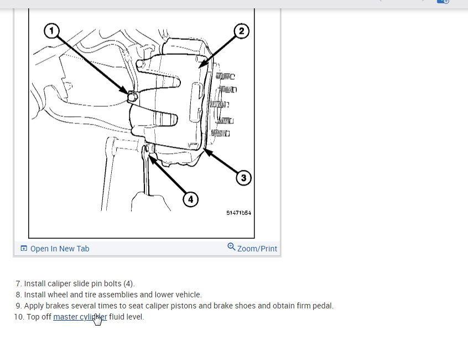Click the wrench drawn in the diagram
This screenshot has height=340, width=468.
(145, 171)
